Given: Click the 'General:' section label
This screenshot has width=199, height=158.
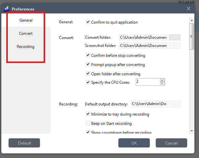Looking at the screenshot, I should (66, 22).
